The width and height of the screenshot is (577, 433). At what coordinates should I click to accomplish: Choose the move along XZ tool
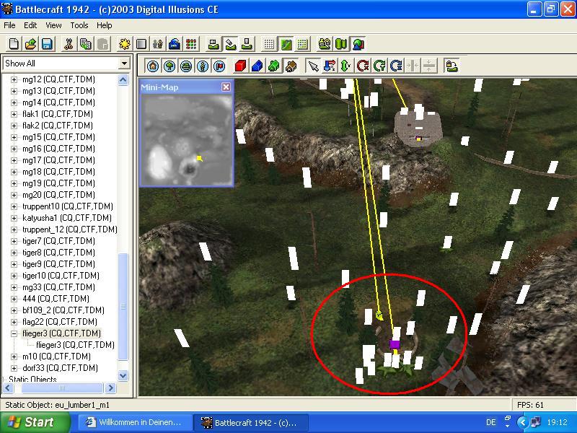[330, 66]
